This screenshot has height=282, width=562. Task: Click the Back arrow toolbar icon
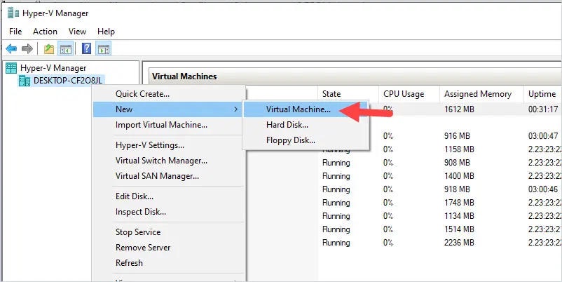click(x=11, y=49)
